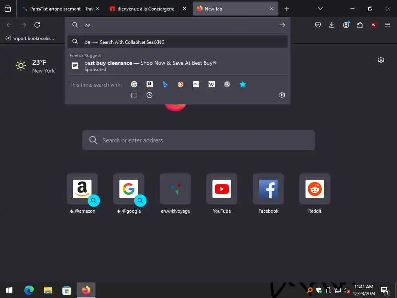397x298 pixels.
Task: Search this time with Wikipedia
Action: (x=212, y=84)
